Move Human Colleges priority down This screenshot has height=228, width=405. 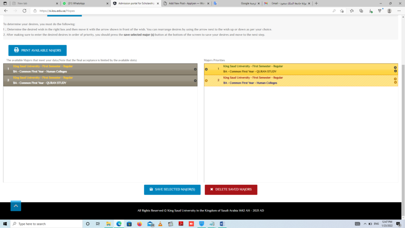point(395,82)
